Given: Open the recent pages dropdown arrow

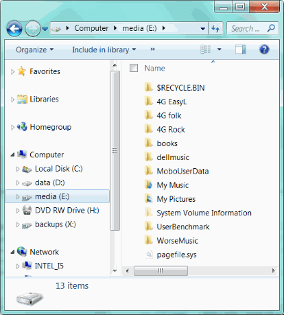Looking at the screenshot, I should pos(45,29).
